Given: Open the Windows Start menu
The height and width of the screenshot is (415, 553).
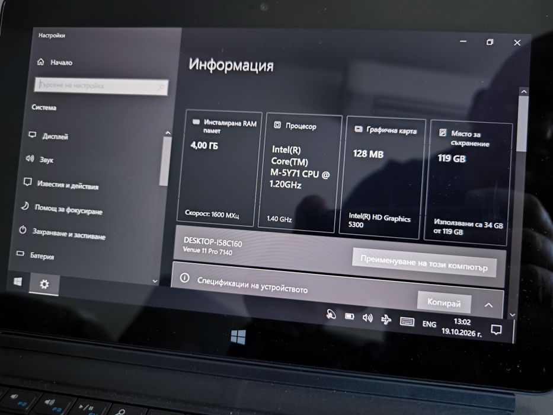Looking at the screenshot, I should 18,282.
